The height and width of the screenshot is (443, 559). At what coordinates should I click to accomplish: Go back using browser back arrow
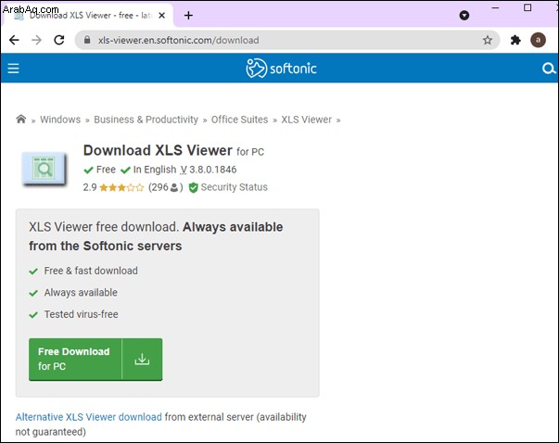(14, 40)
